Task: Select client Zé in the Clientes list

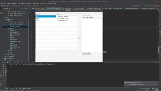Action: pyautogui.click(x=46, y=16)
